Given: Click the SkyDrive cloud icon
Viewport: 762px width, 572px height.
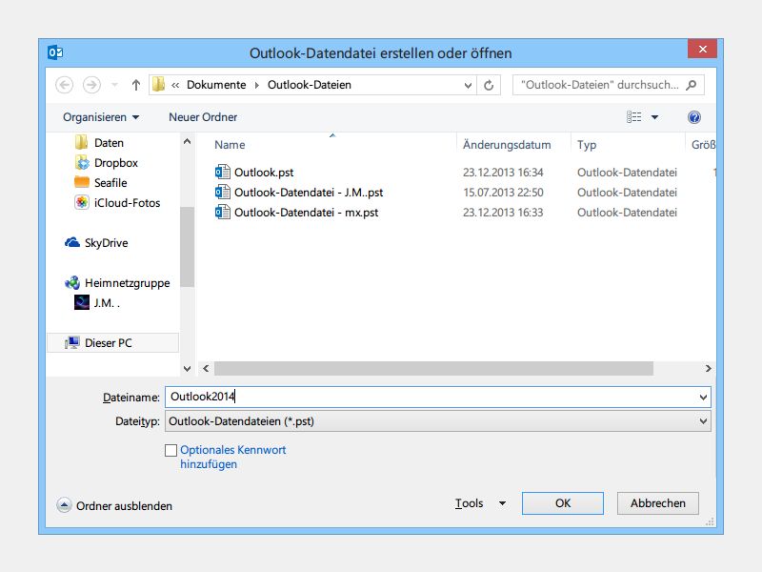Looking at the screenshot, I should (x=72, y=242).
